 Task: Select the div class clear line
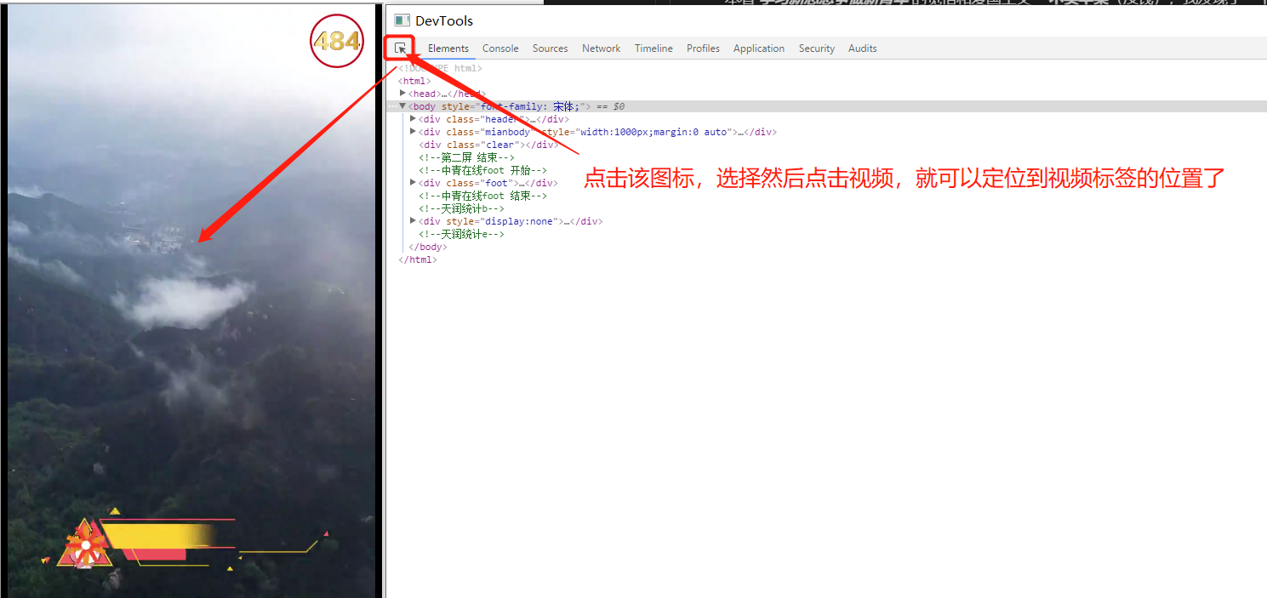click(x=488, y=145)
